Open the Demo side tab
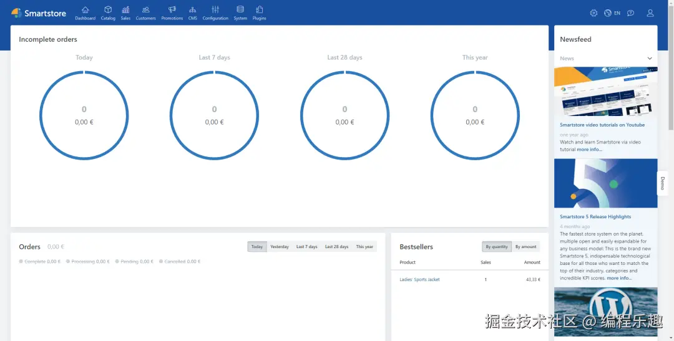Viewport: 674px width, 341px height. point(662,183)
